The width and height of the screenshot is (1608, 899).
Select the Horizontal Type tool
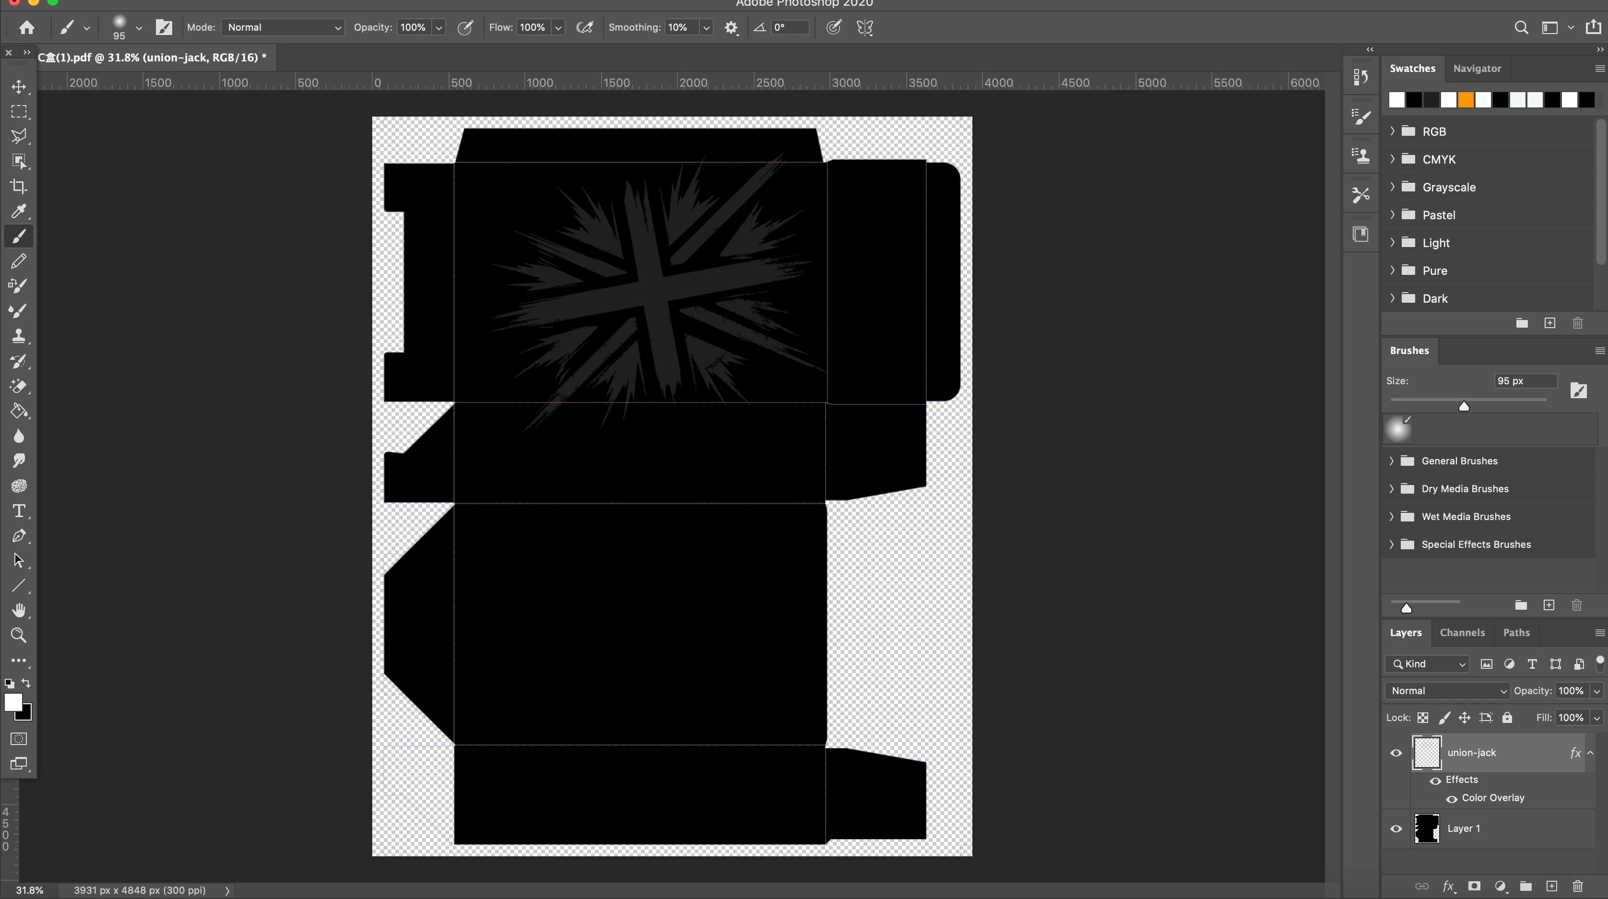point(19,511)
